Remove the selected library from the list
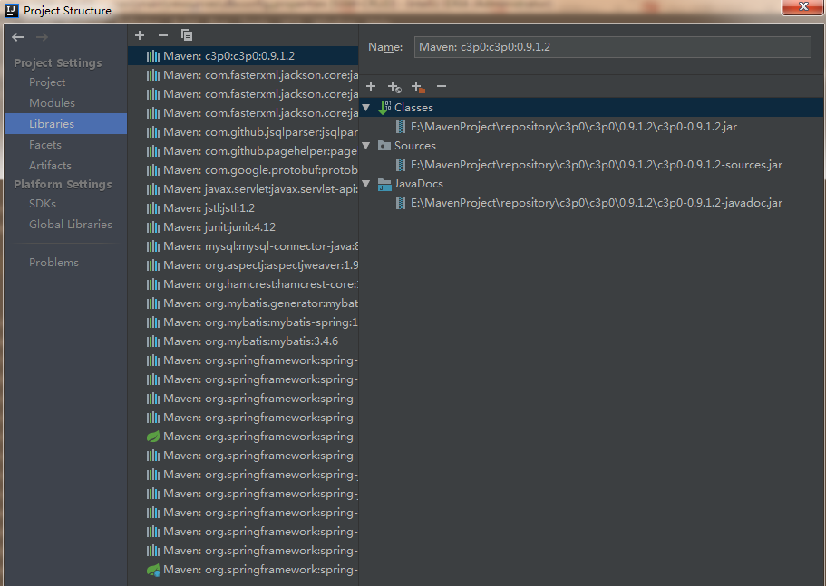Image resolution: width=826 pixels, height=586 pixels. pos(163,35)
